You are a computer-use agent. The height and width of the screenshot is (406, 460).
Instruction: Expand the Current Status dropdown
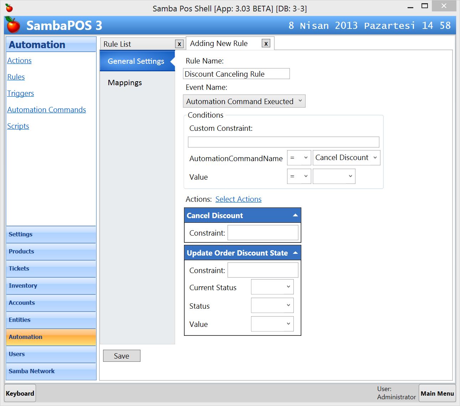(272, 287)
